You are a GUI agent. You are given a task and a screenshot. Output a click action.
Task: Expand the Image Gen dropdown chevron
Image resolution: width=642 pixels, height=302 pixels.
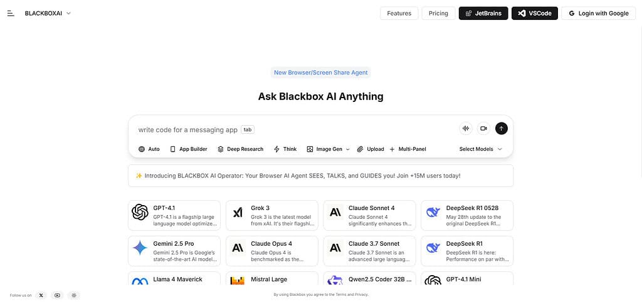click(x=348, y=149)
